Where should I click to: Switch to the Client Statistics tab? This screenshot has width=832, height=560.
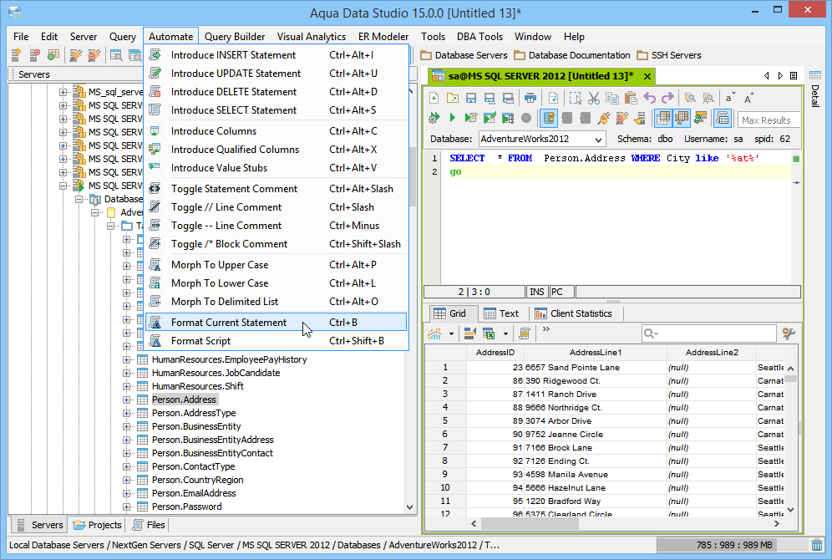(x=574, y=313)
